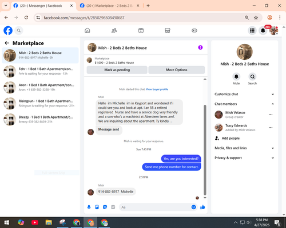Open options for Mish Velasco member
This screenshot has width=286, height=228.
(271, 115)
